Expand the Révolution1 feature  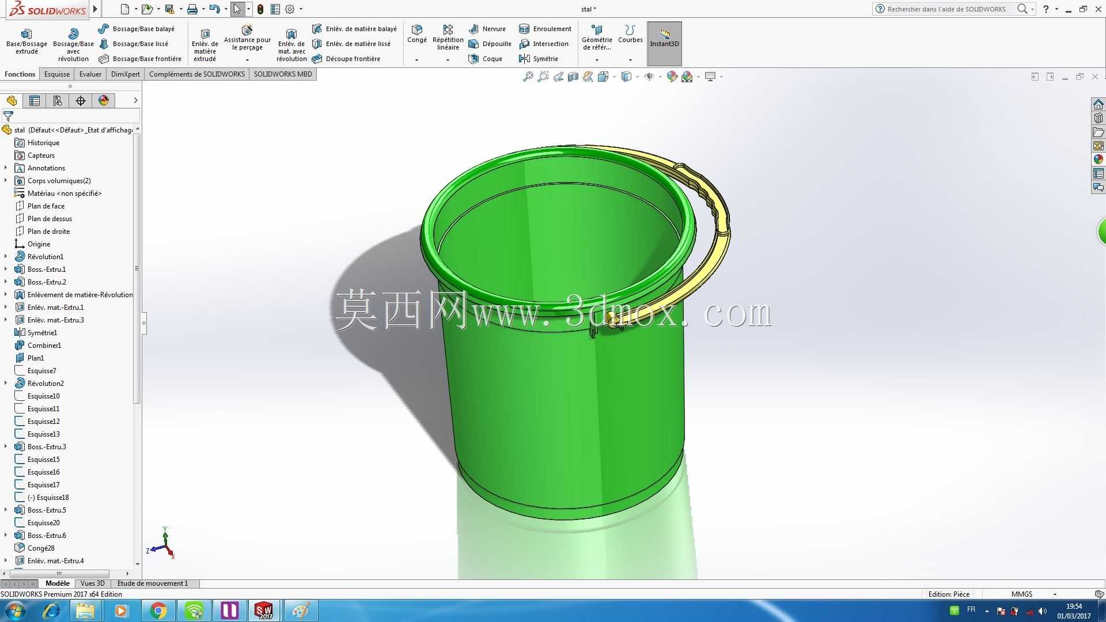point(6,256)
